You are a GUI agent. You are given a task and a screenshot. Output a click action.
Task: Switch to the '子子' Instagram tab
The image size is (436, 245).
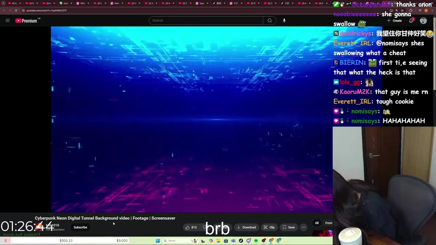coord(235,3)
